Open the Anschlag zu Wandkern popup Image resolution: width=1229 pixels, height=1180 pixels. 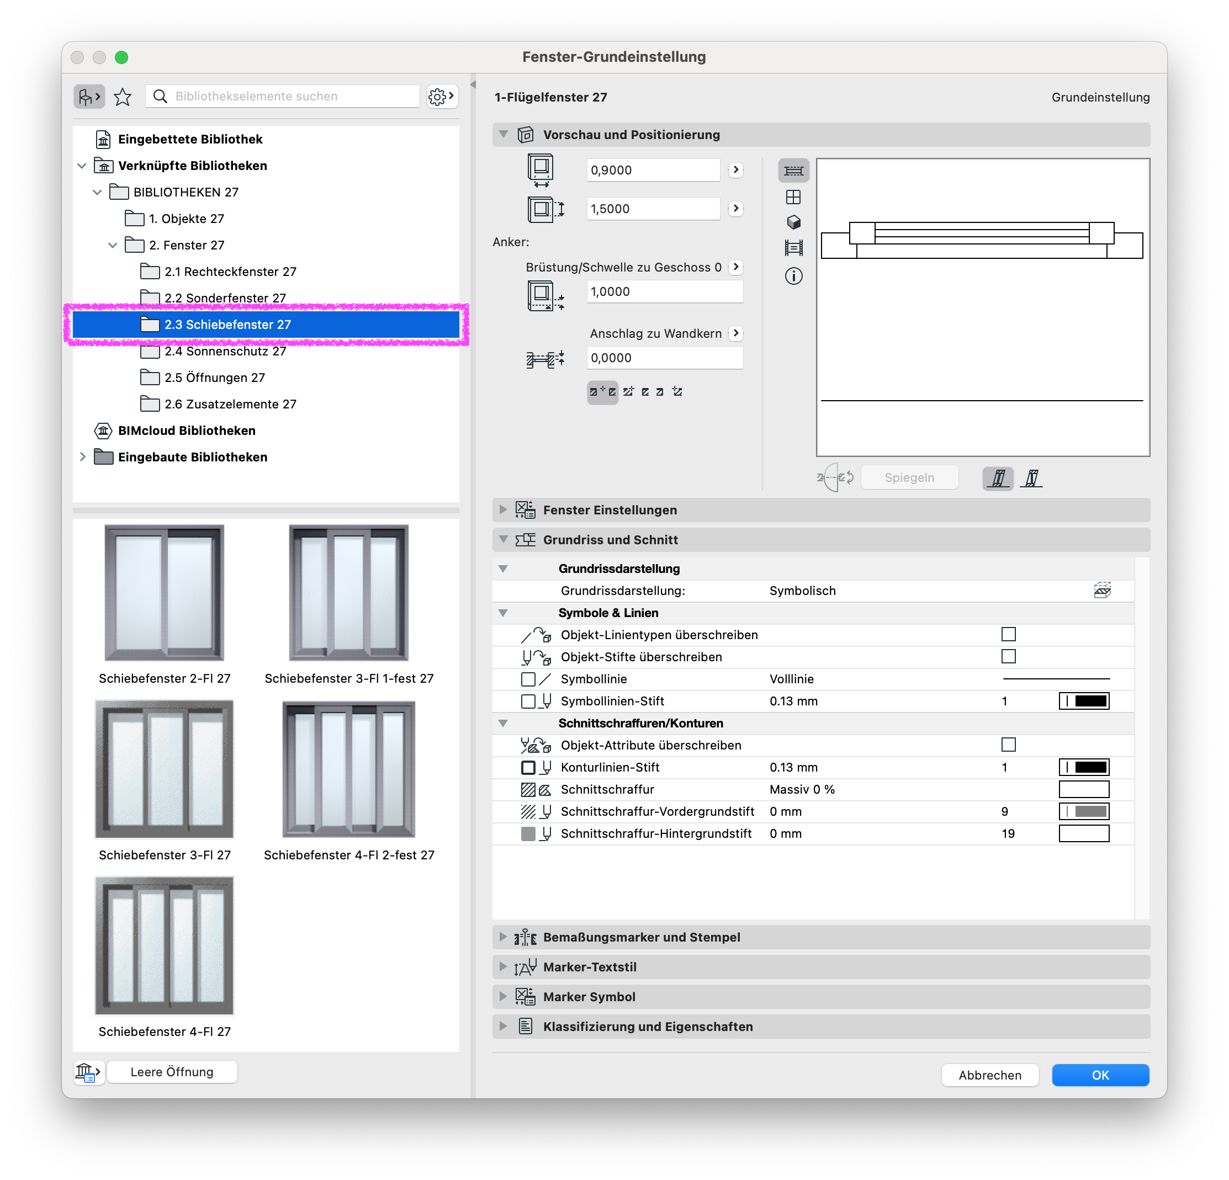pyautogui.click(x=736, y=333)
